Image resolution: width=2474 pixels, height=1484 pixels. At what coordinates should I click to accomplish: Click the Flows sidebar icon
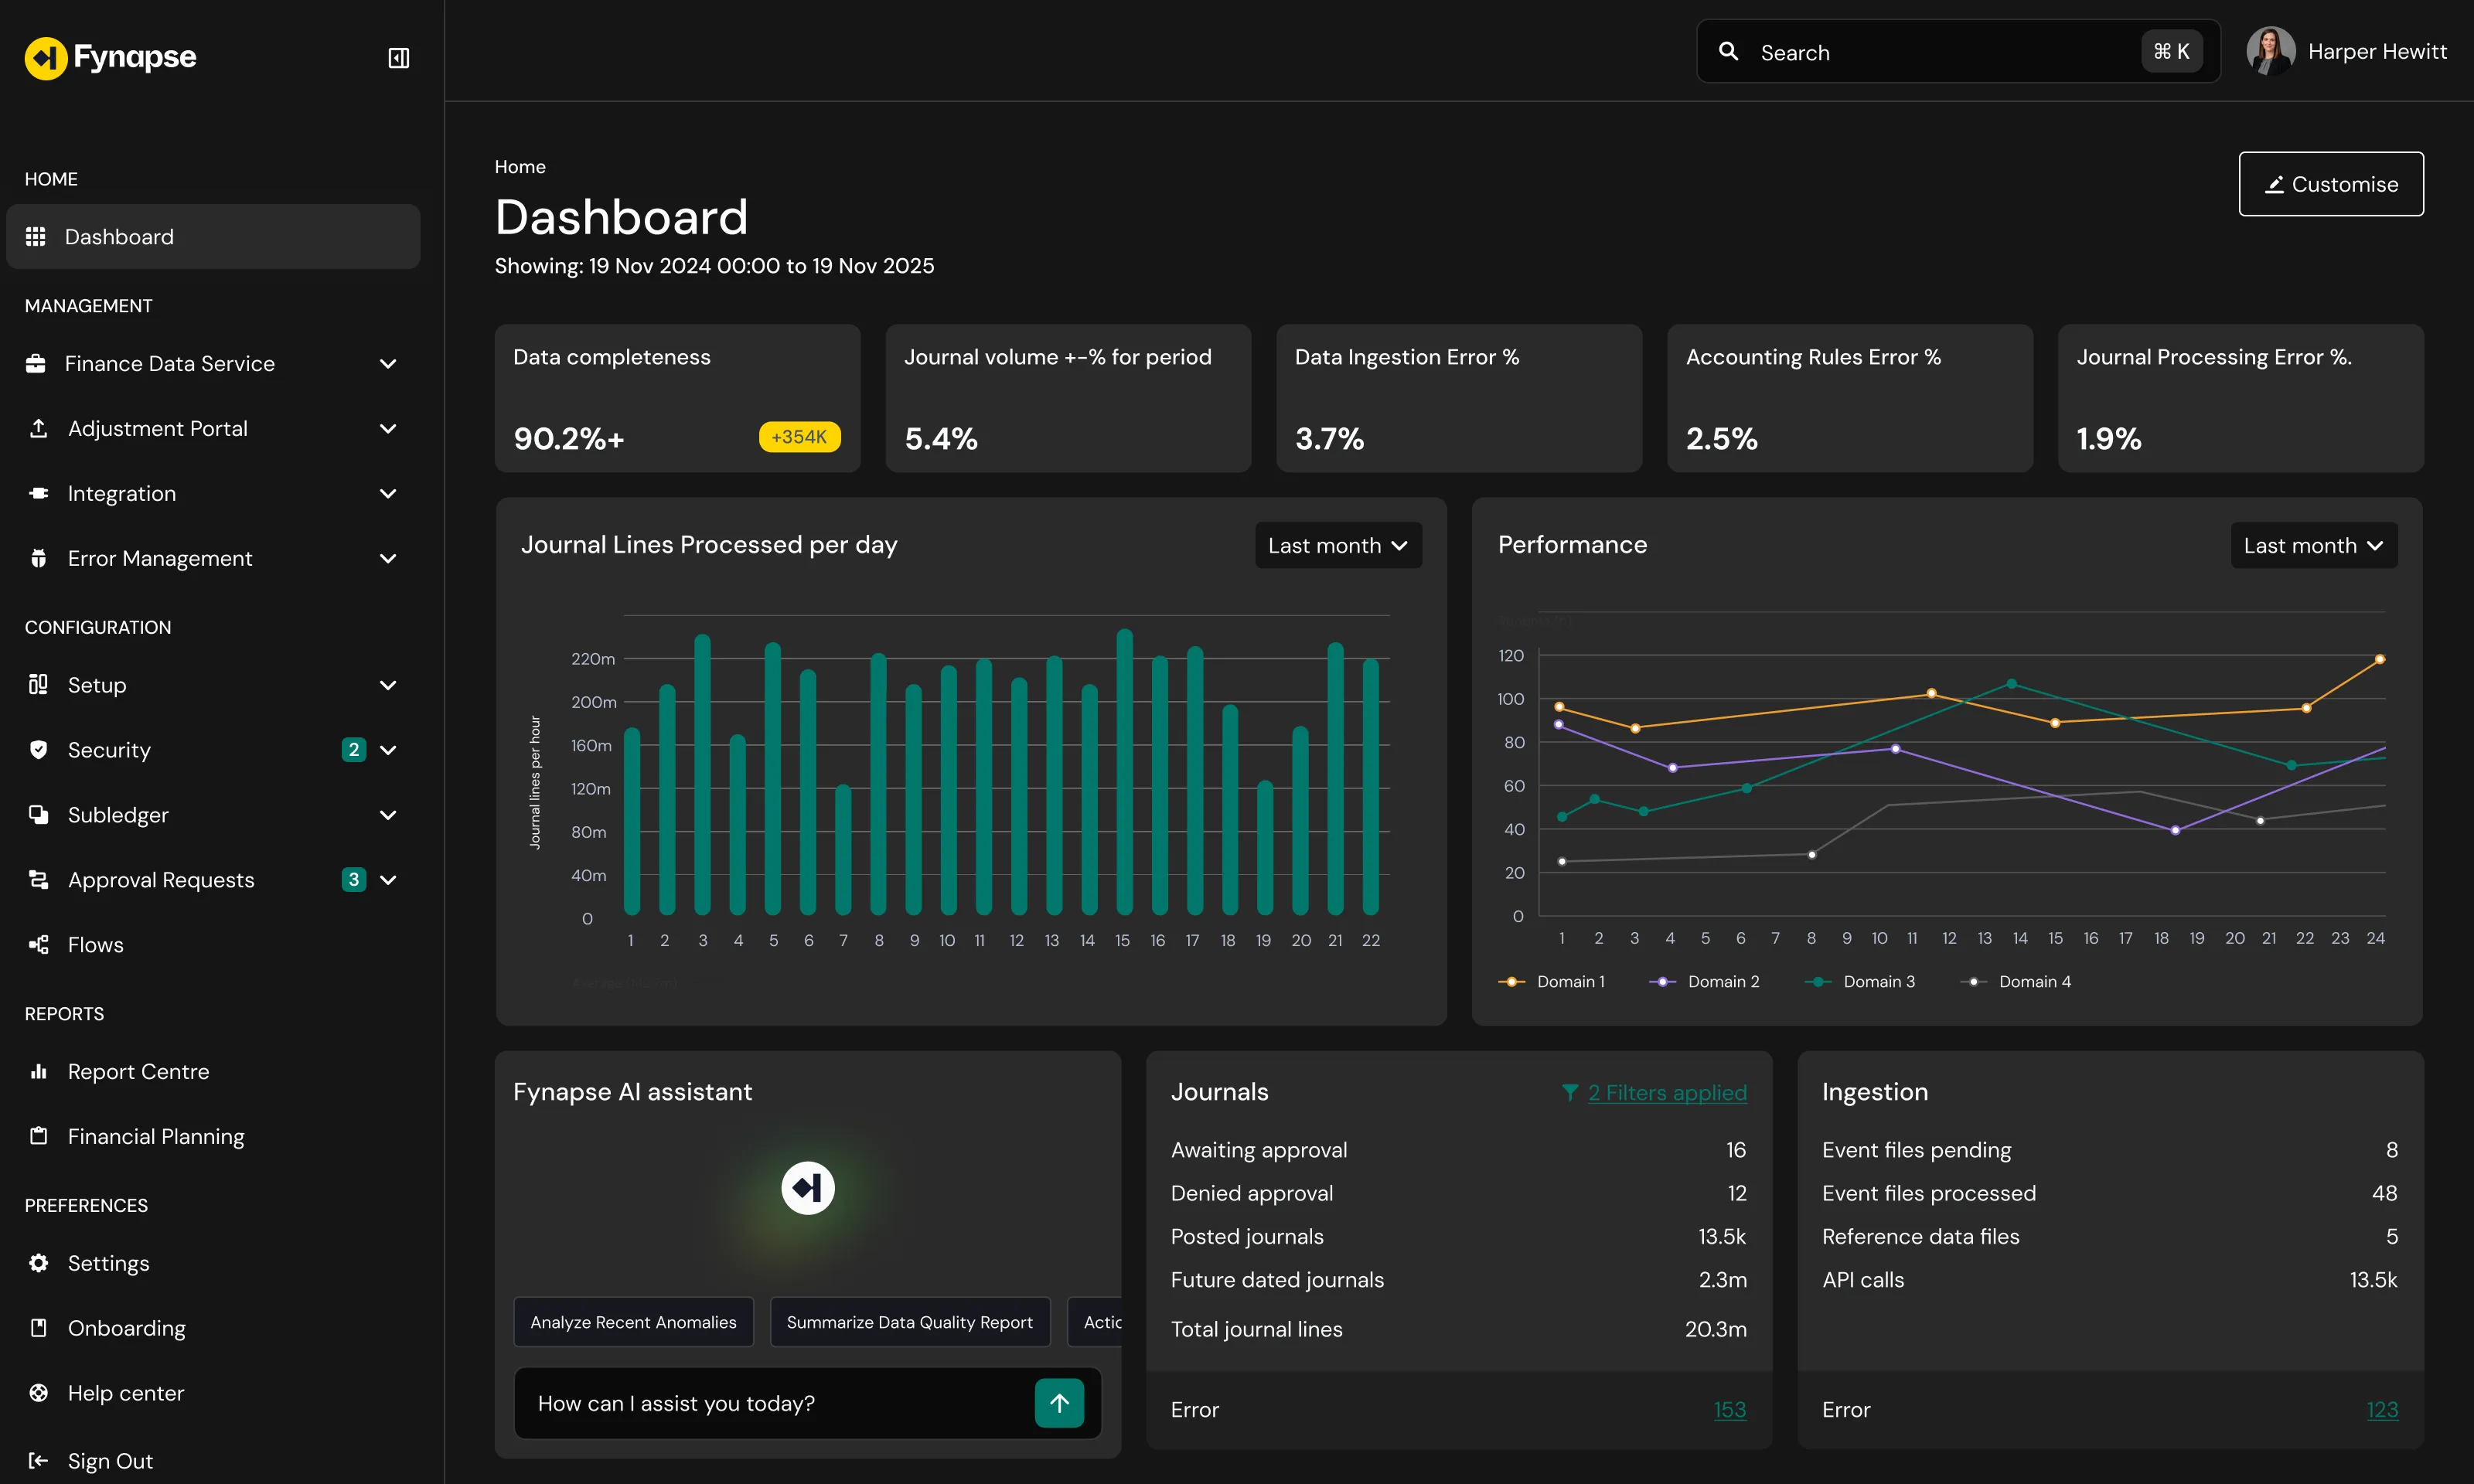[x=38, y=945]
